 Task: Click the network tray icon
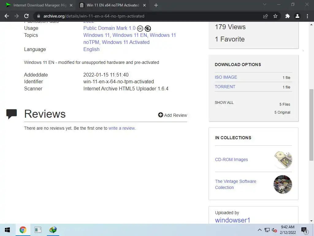[x=267, y=230]
